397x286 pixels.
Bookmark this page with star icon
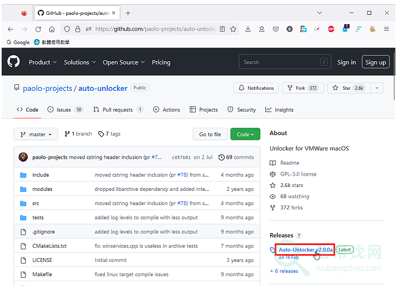233,29
